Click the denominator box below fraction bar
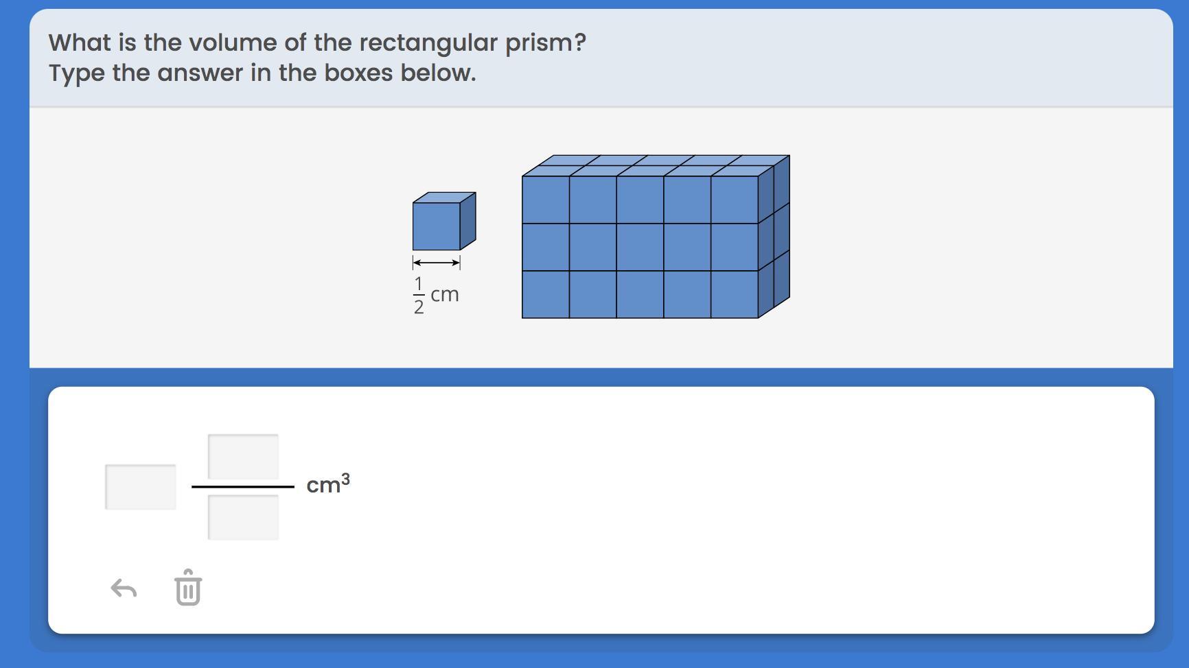The width and height of the screenshot is (1189, 668). pos(243,517)
